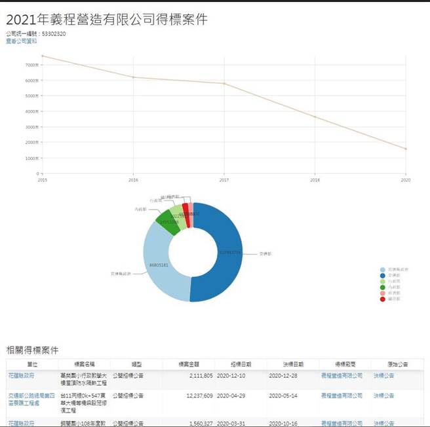This screenshot has height=427, width=430.
Task: Click the 2015 data point on line chart
Action: [42, 56]
